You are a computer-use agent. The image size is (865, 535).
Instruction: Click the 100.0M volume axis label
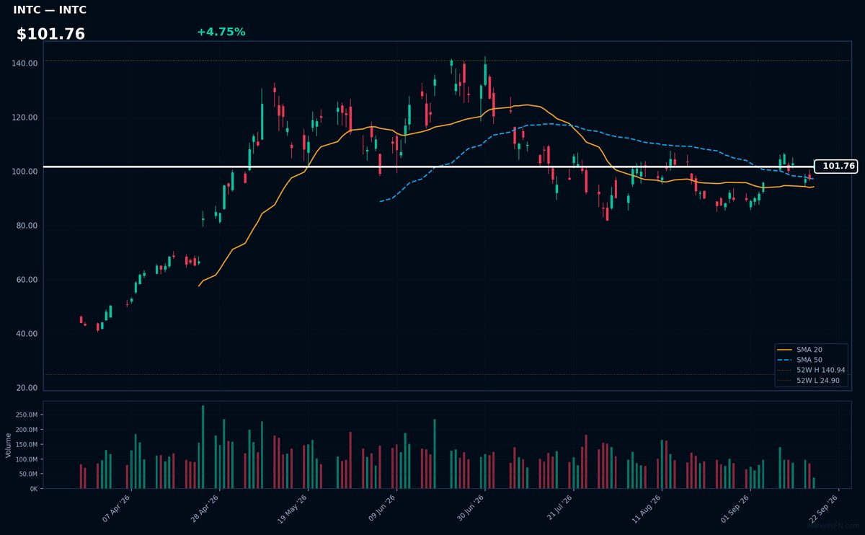[27, 459]
